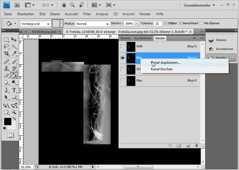The image size is (239, 170).
Task: Open the freistellung.psd document tab
Action: coord(44,32)
